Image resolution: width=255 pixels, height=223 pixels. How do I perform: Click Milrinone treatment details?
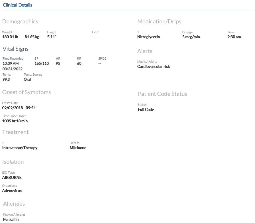coord(78,148)
